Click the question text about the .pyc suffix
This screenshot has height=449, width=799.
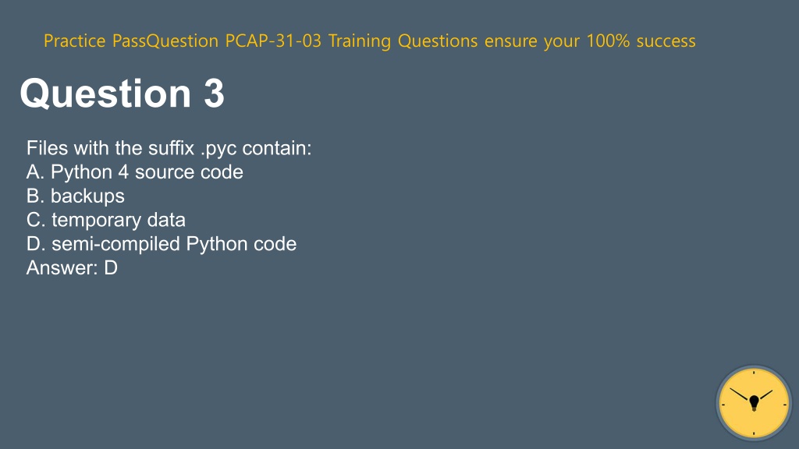pyautogui.click(x=169, y=148)
